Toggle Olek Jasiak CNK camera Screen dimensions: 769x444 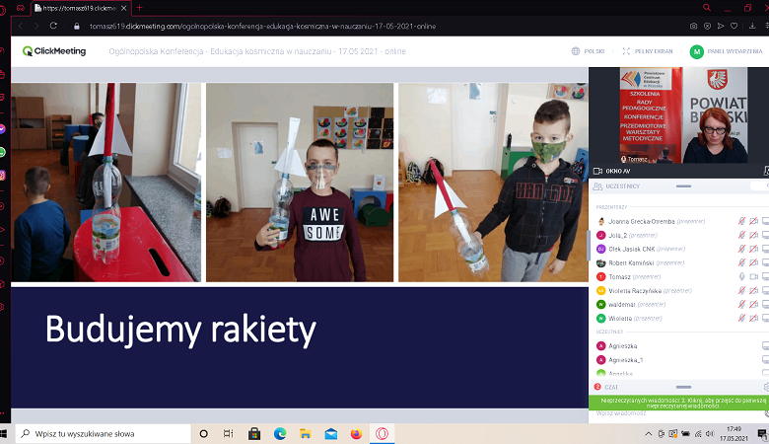(x=754, y=249)
